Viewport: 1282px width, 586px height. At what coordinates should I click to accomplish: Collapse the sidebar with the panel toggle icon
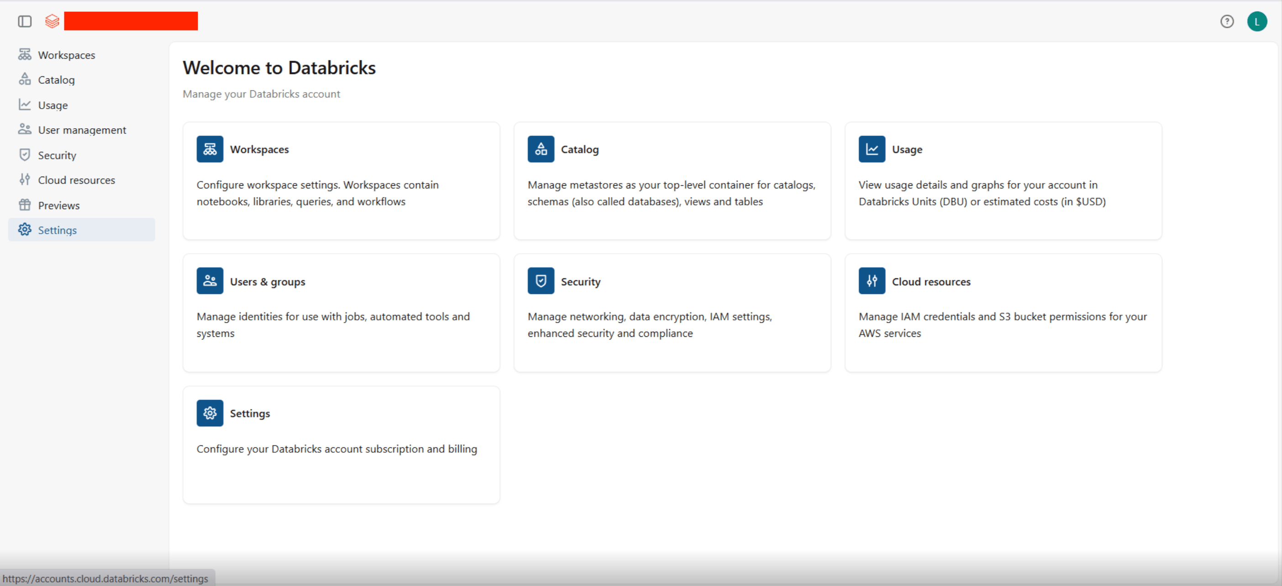24,21
